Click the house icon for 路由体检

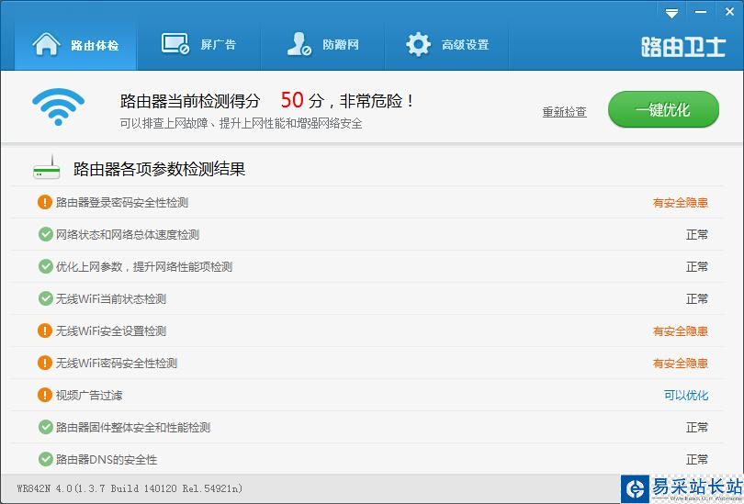46,44
